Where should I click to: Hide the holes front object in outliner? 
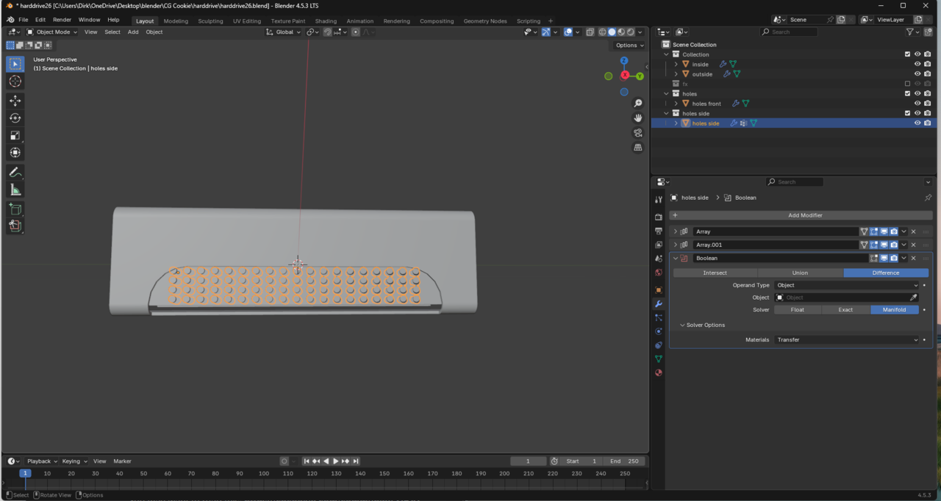[917, 104]
